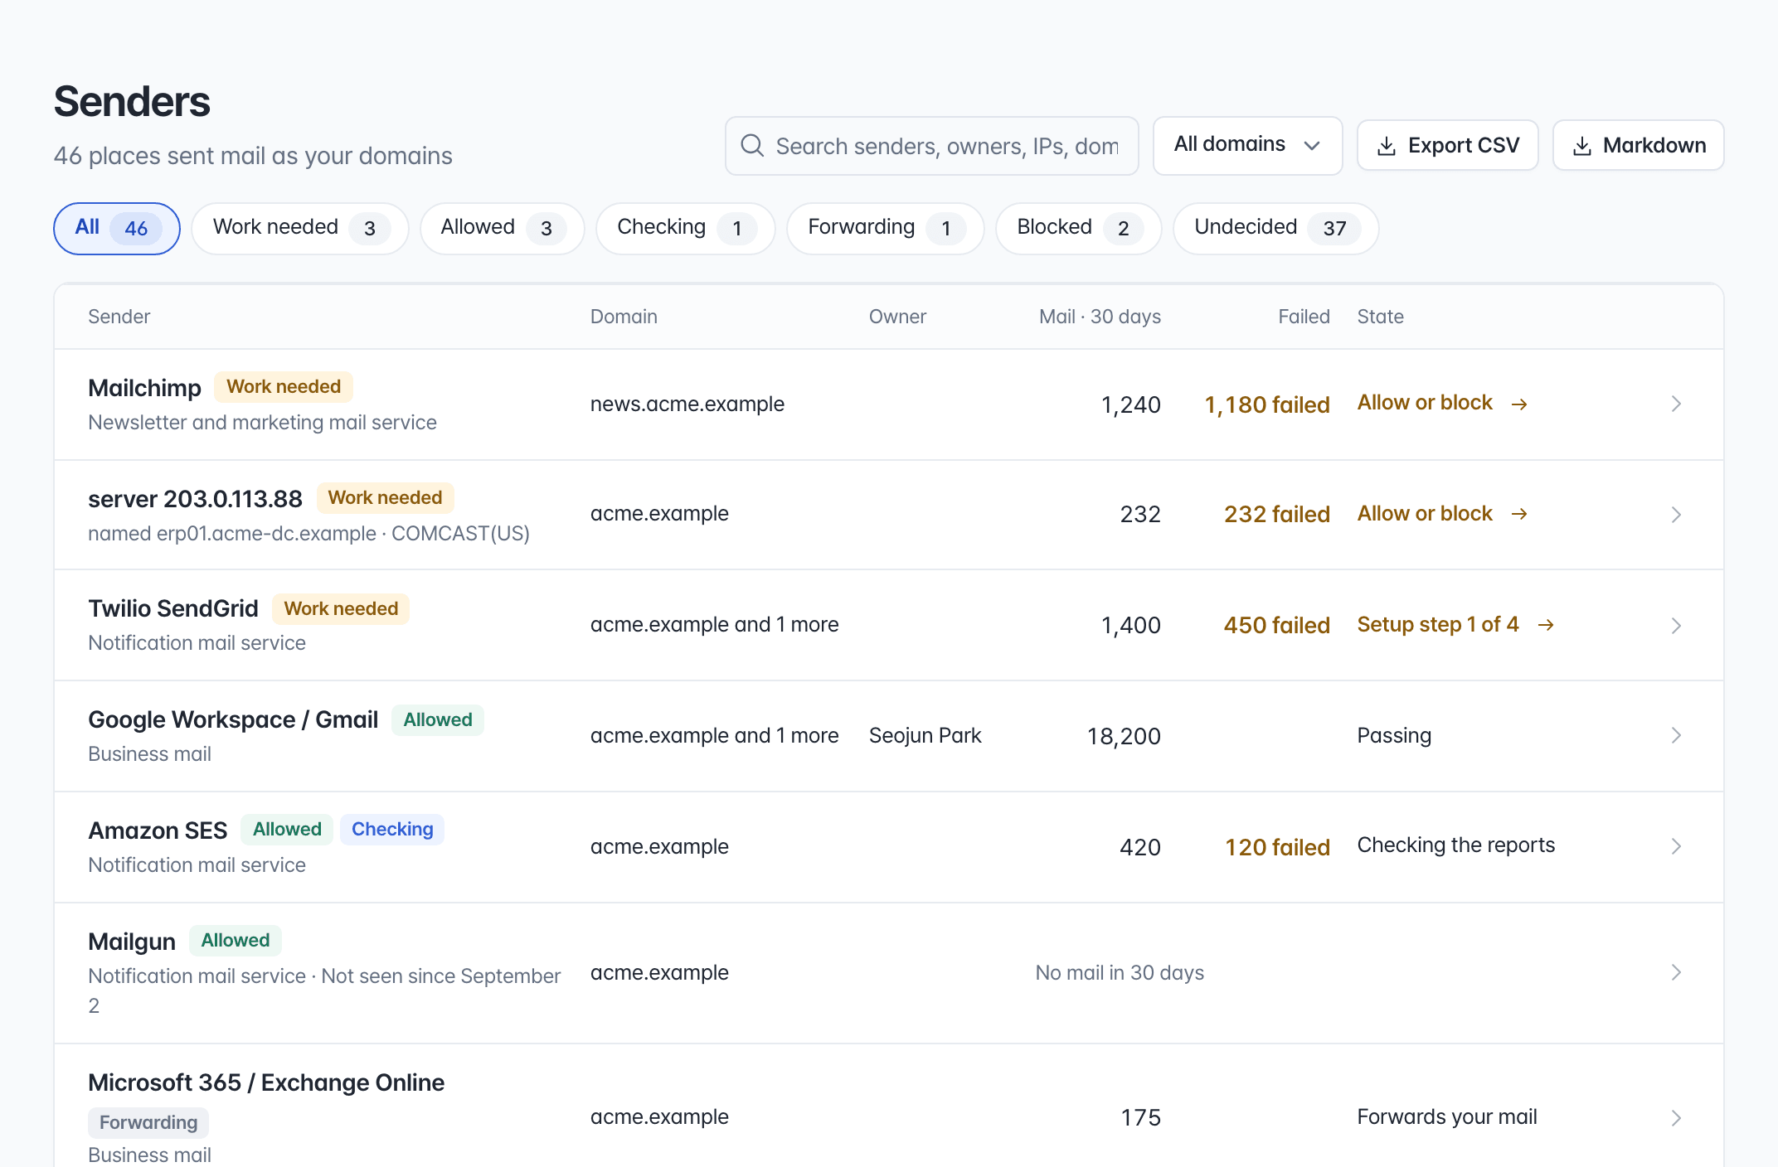1778x1167 pixels.
Task: Show the Allowed senders filter
Action: point(502,228)
